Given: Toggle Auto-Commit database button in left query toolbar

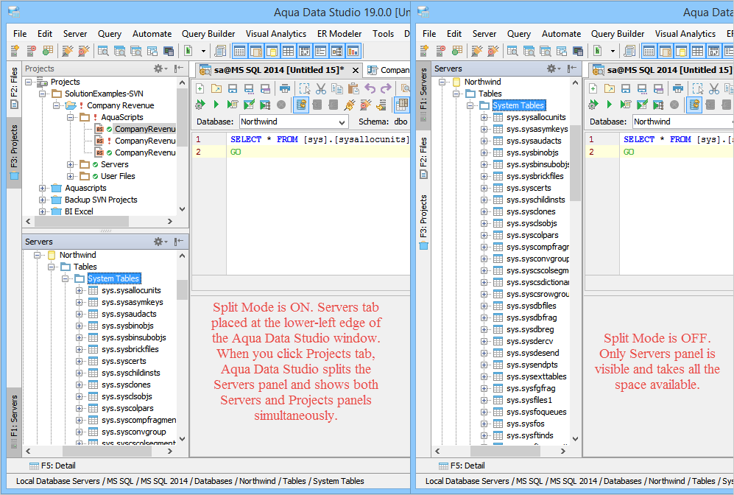Looking at the screenshot, I should coord(301,105).
